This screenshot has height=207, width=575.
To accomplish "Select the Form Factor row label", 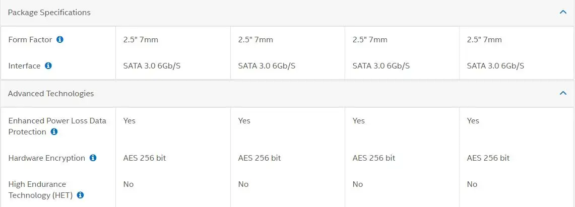I will pyautogui.click(x=30, y=39).
